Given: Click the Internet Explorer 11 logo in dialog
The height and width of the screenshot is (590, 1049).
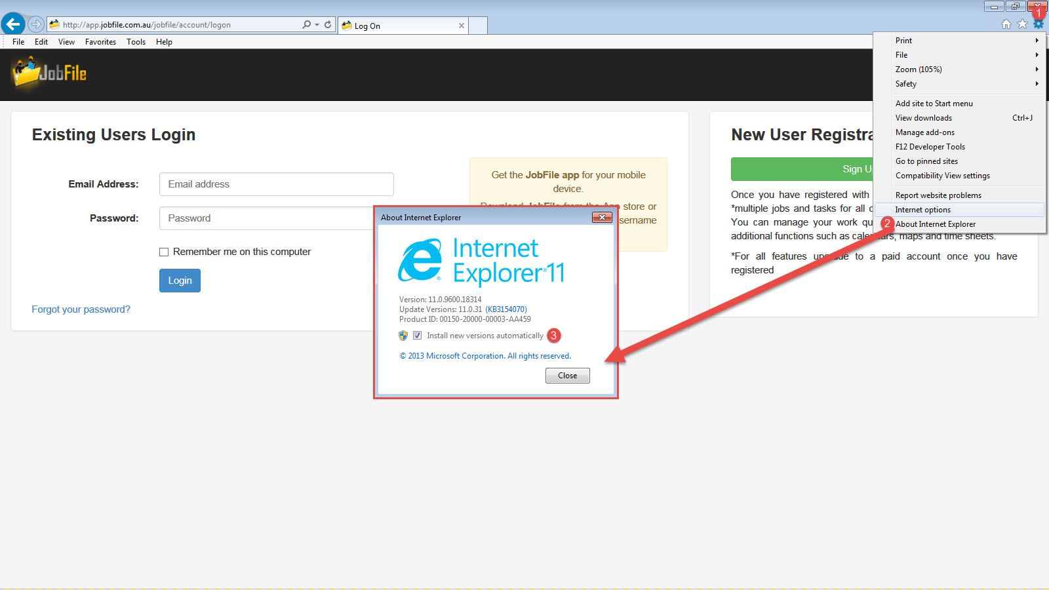Looking at the screenshot, I should tap(482, 261).
